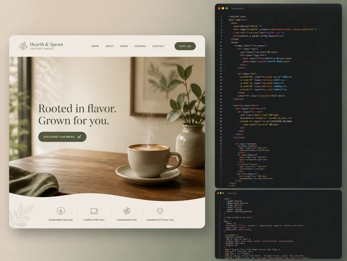The image size is (347, 261).
Task: Click the DOCTYPE line in the upper code window
Action: (x=237, y=17)
